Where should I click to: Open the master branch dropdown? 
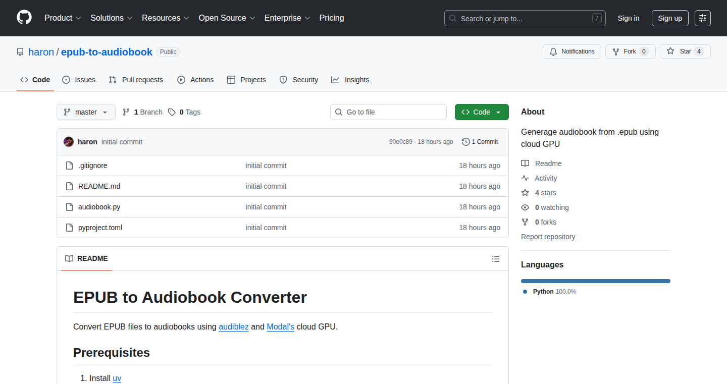pyautogui.click(x=86, y=112)
